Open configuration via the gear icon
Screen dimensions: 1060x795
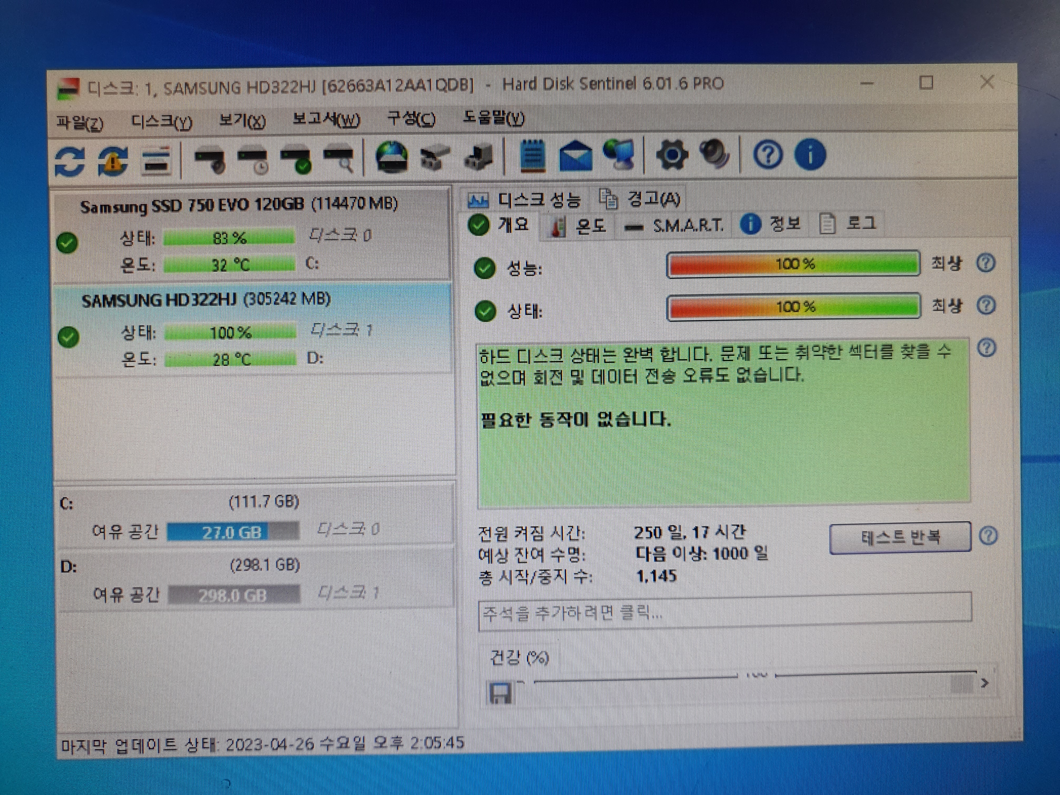pos(672,154)
